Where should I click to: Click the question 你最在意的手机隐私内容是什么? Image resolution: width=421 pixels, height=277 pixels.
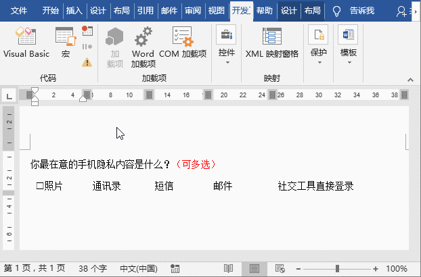pos(100,164)
